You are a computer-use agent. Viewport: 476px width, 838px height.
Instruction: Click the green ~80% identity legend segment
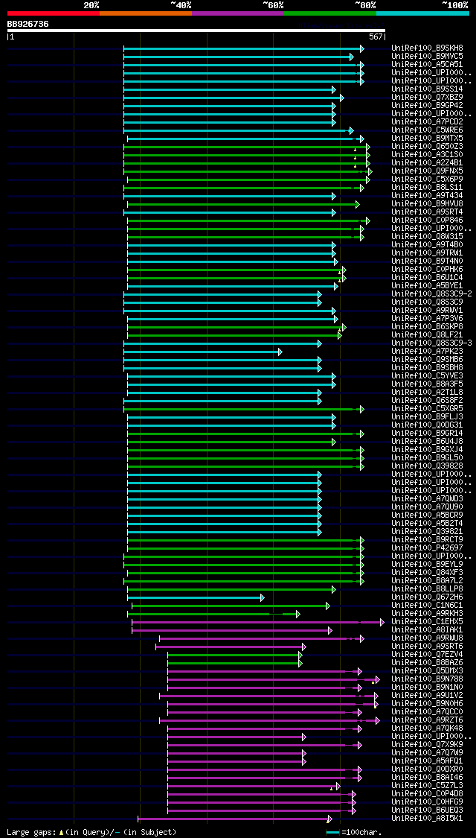point(330,13)
